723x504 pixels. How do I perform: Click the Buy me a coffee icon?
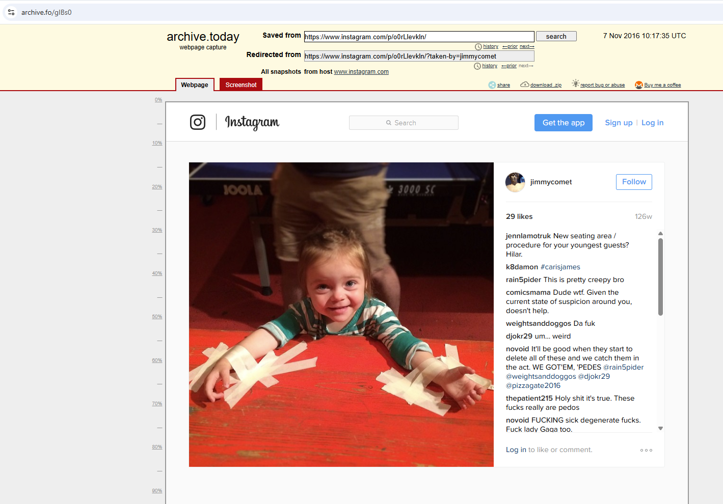click(638, 85)
